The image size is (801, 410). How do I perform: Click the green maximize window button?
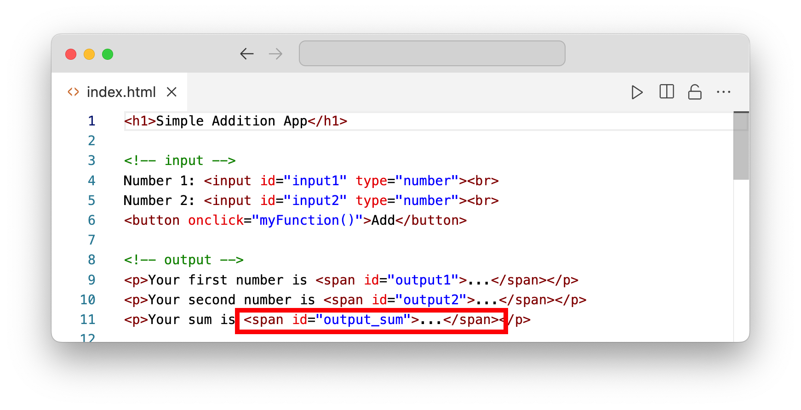click(108, 54)
